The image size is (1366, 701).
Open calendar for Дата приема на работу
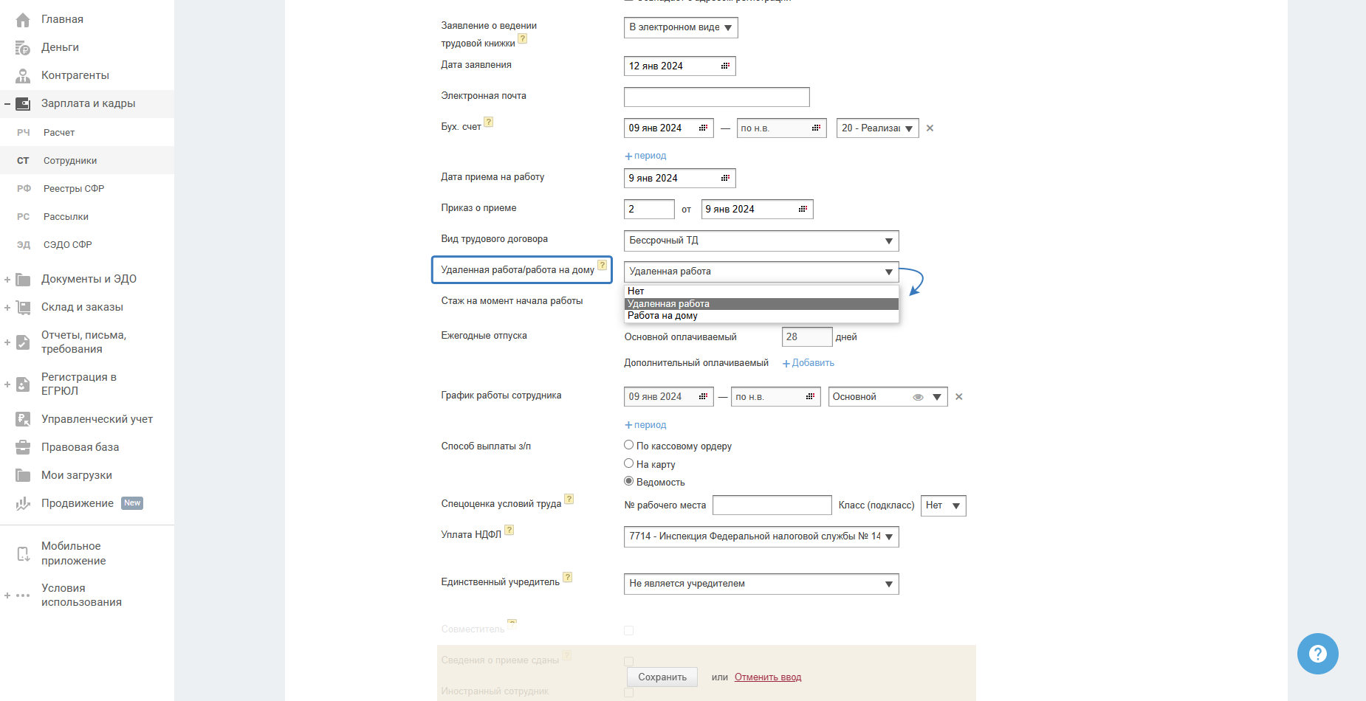(725, 179)
